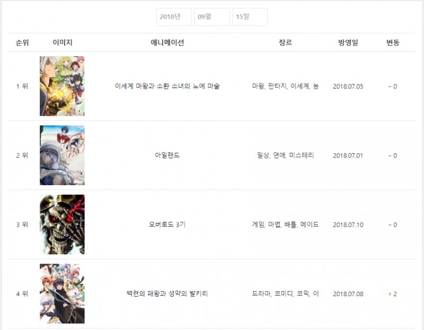This screenshot has width=424, height=330.
Task: Click the 변동 column header
Action: coord(393,42)
